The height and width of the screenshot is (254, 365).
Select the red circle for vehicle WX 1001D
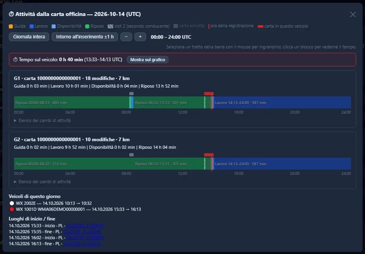(x=12, y=209)
